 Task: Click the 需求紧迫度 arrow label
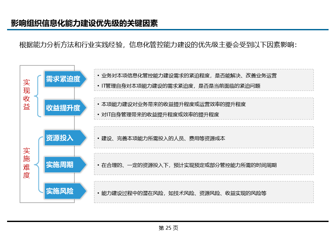tap(65, 79)
